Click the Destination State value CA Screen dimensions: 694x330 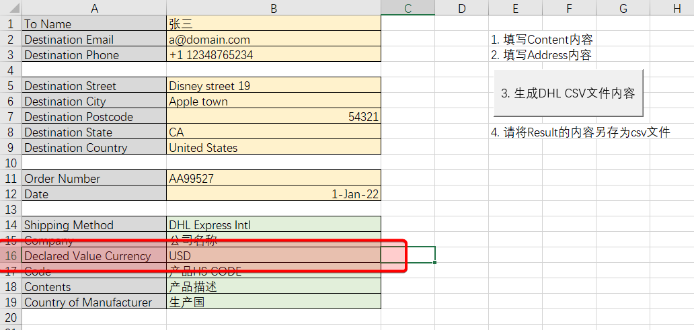[273, 132]
